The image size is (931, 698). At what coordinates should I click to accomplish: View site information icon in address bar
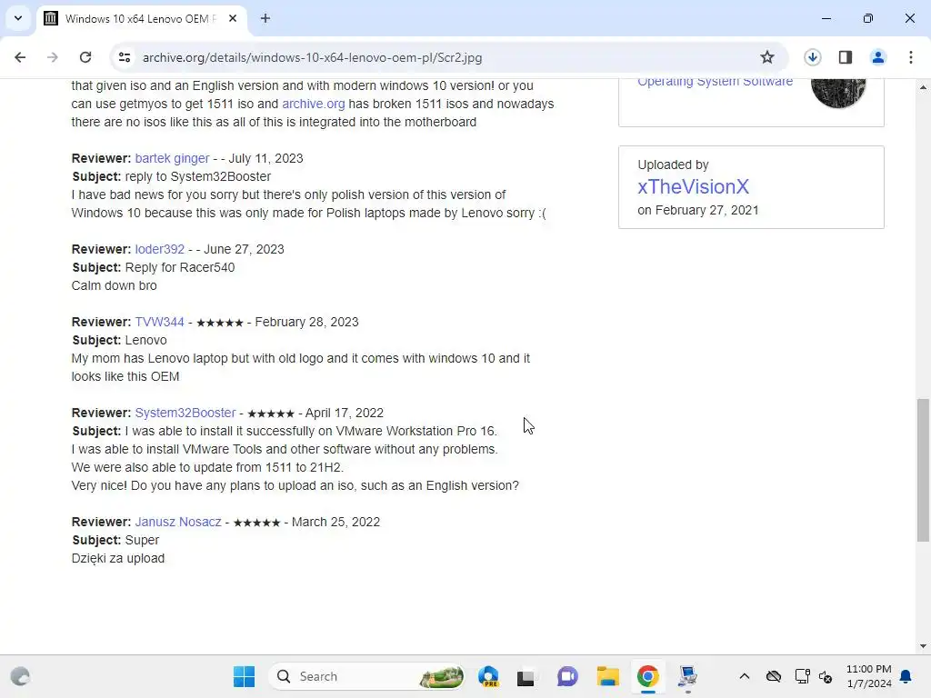click(124, 57)
